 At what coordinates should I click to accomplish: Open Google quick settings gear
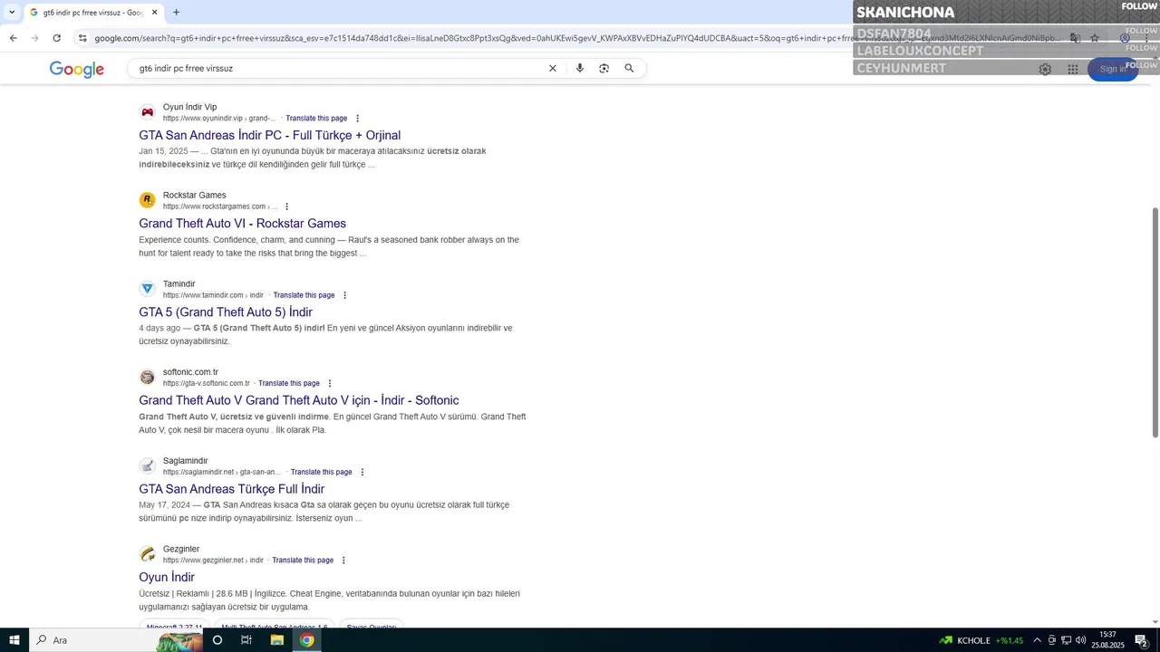[1045, 69]
